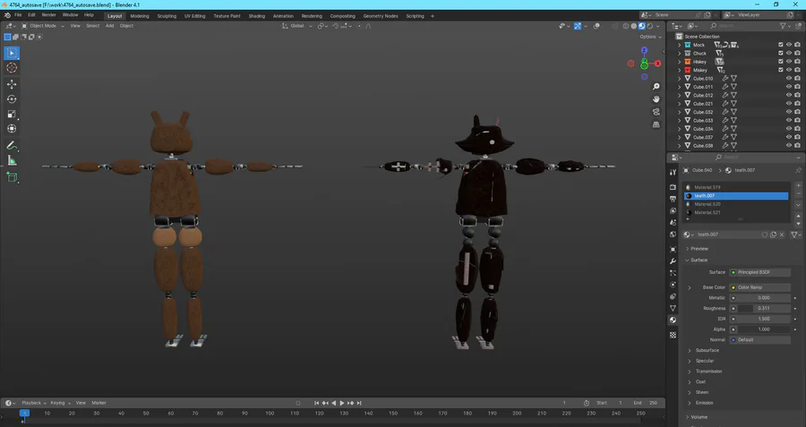Open the Output properties tab
Image resolution: width=806 pixels, height=427 pixels.
(x=673, y=199)
